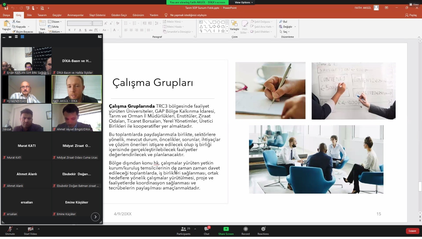Click increase font size icon

point(106,23)
